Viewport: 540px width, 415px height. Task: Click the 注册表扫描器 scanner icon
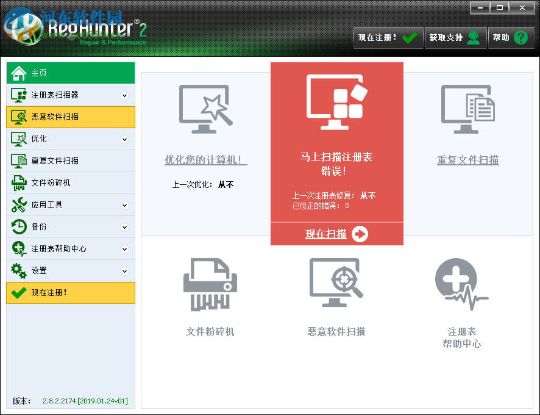(x=18, y=95)
